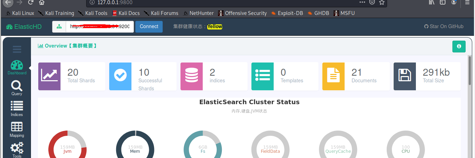Screen dimensions: 475x158
Task: Open the browser home page icon
Action: (x=42, y=2)
